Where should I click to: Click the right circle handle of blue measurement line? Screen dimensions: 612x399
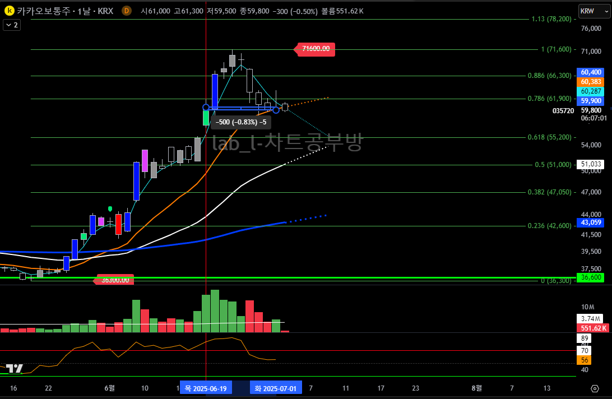pyautogui.click(x=276, y=110)
